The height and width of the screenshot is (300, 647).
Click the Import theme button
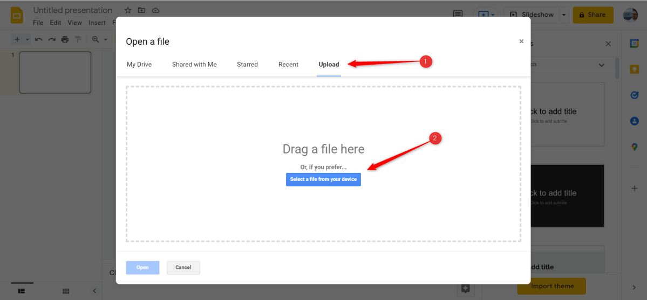[551, 286]
